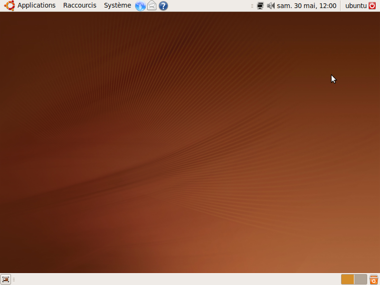The height and width of the screenshot is (285, 380).
Task: Click the Show Desktop button in bottom panel
Action: click(6, 279)
